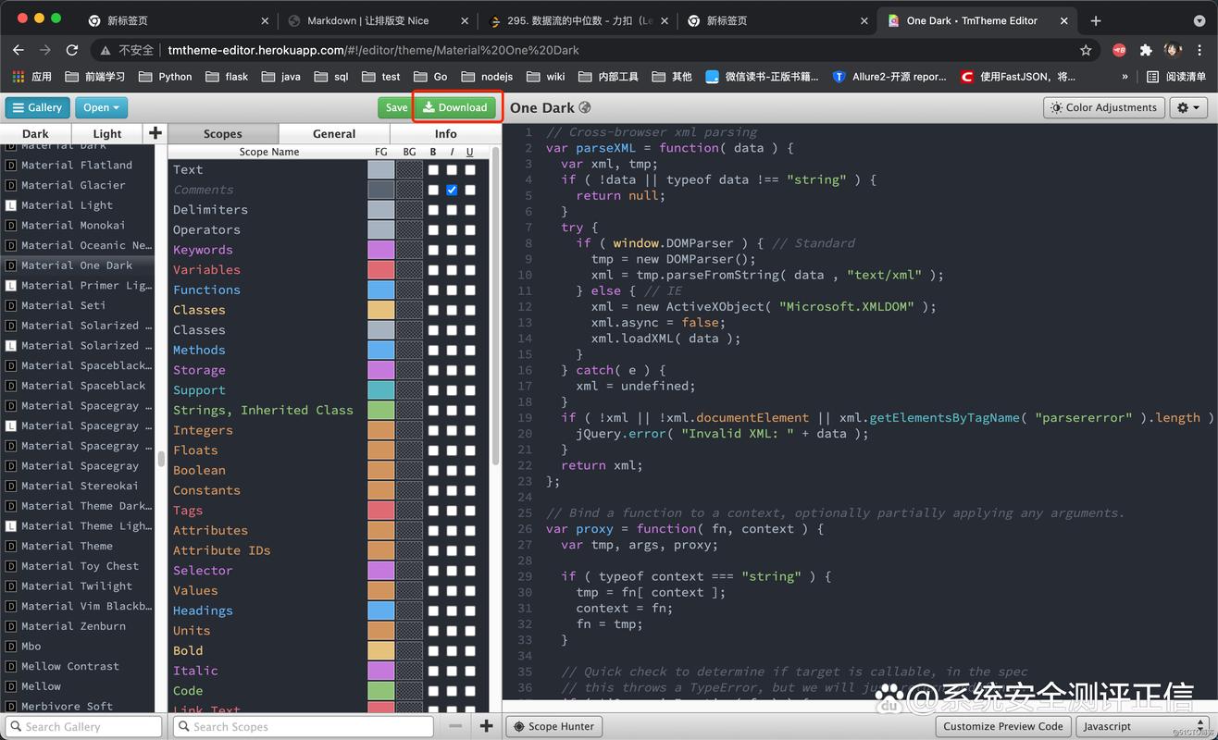Open the 阅读清单 reading list
The width and height of the screenshot is (1218, 740).
pyautogui.click(x=1176, y=77)
